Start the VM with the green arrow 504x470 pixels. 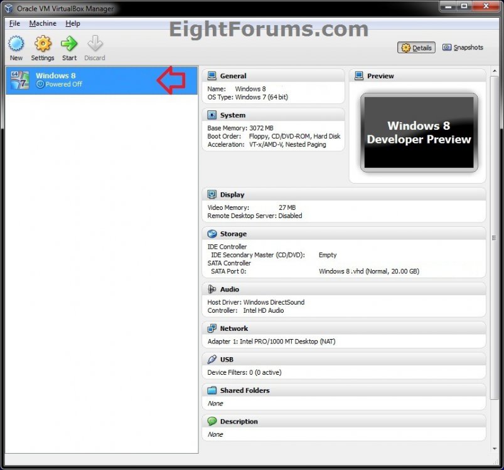pos(69,43)
